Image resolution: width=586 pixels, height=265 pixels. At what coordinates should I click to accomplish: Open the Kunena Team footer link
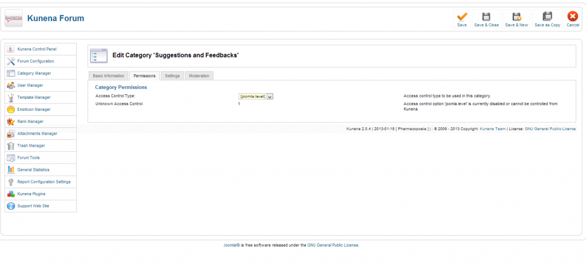[x=492, y=129]
